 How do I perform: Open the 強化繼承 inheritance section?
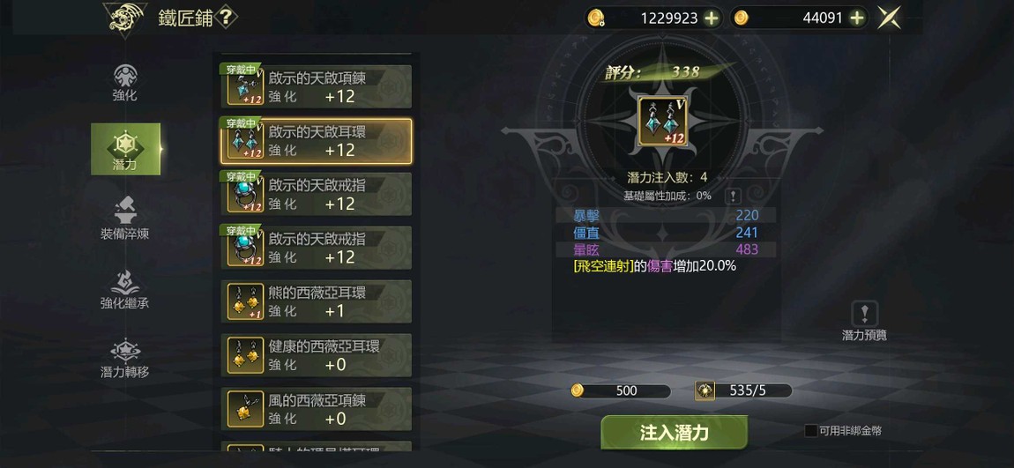[125, 289]
